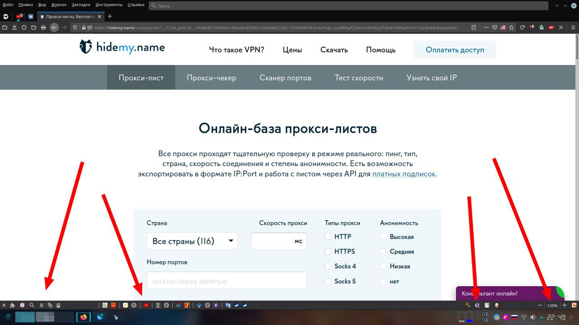Image resolution: width=579 pixels, height=325 pixels.
Task: Open the Adblock Plus extension icon
Action: (x=551, y=27)
